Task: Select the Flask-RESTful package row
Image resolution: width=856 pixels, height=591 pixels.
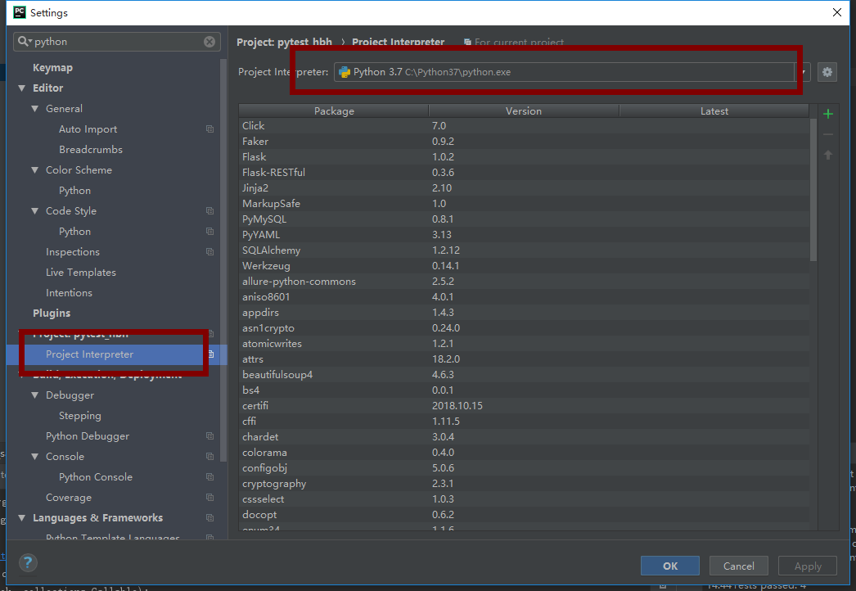Action: pos(524,173)
